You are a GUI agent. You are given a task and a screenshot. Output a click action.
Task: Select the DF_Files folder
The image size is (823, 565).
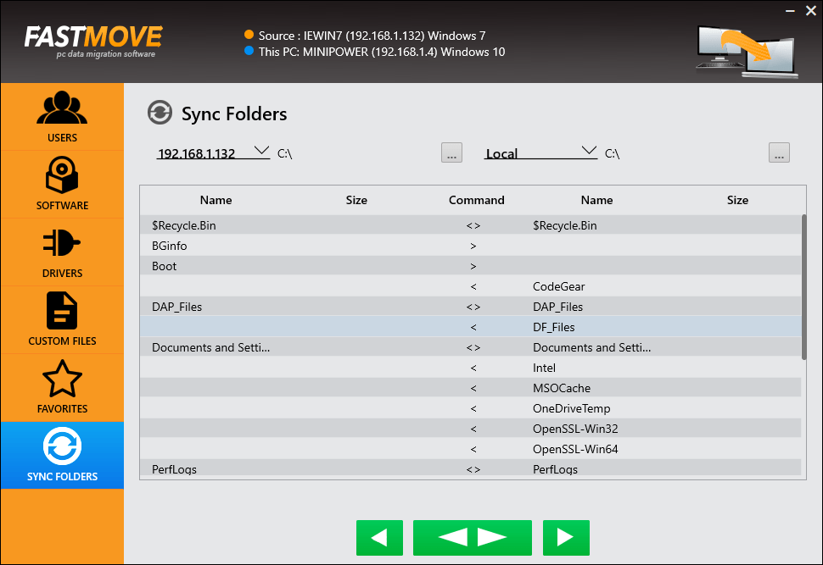[554, 328]
